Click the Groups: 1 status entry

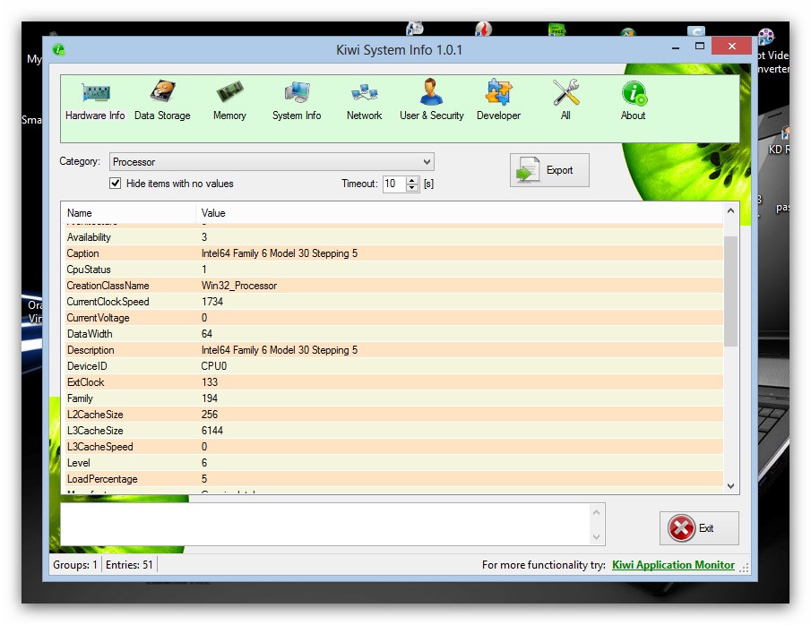click(x=75, y=564)
